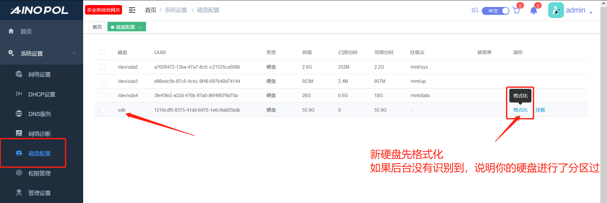The image size is (607, 203).
Task: Open 网络设置 from the sidebar
Action: coord(40,75)
